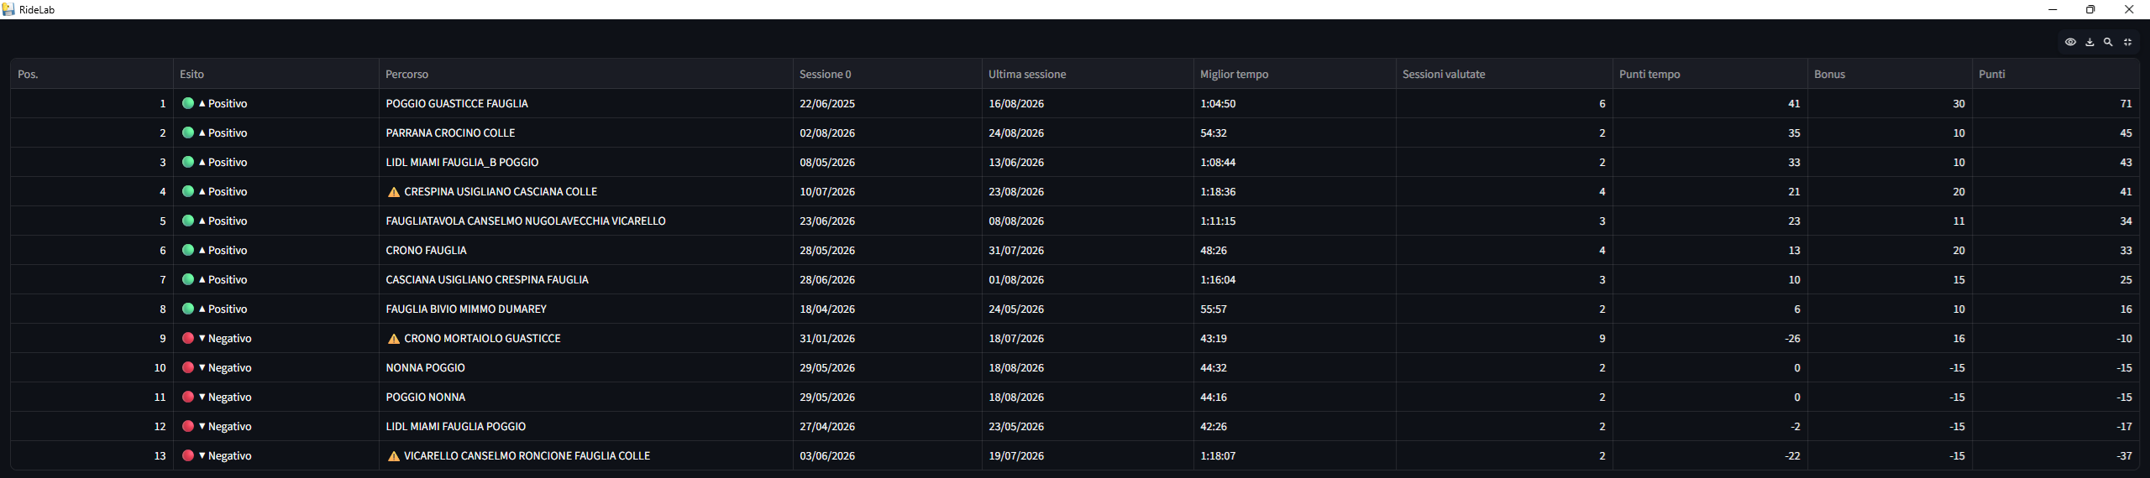This screenshot has width=2150, height=478.
Task: Select the NONNA POGGIO route cell
Action: [x=586, y=367]
